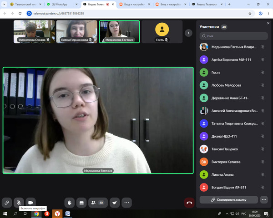Click the paper plane invite icon
This screenshot has height=218, width=273.
(x=114, y=203)
